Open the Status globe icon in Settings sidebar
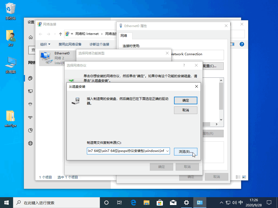278x208 pixels. (30, 78)
